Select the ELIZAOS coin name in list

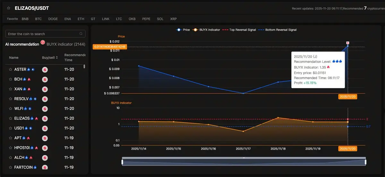22,118
